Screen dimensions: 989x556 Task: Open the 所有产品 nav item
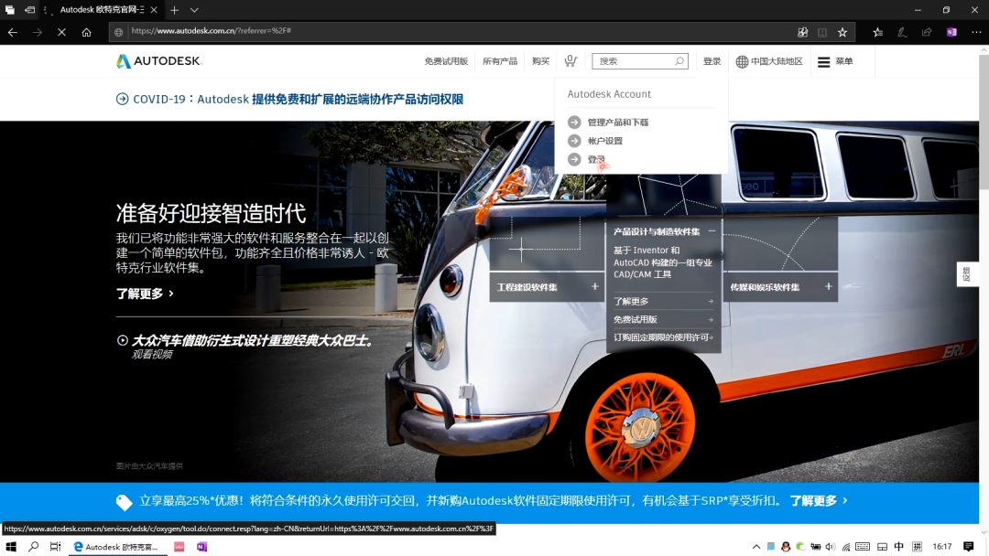click(500, 61)
